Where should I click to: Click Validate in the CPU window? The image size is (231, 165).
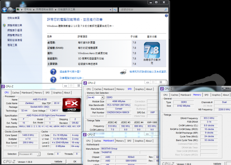(x=58, y=162)
